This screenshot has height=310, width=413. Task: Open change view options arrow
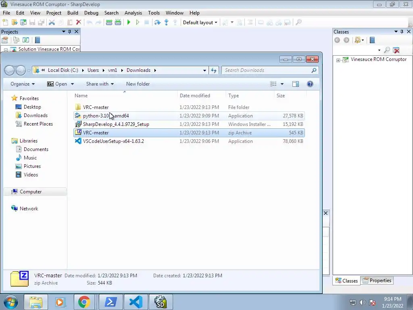[282, 84]
